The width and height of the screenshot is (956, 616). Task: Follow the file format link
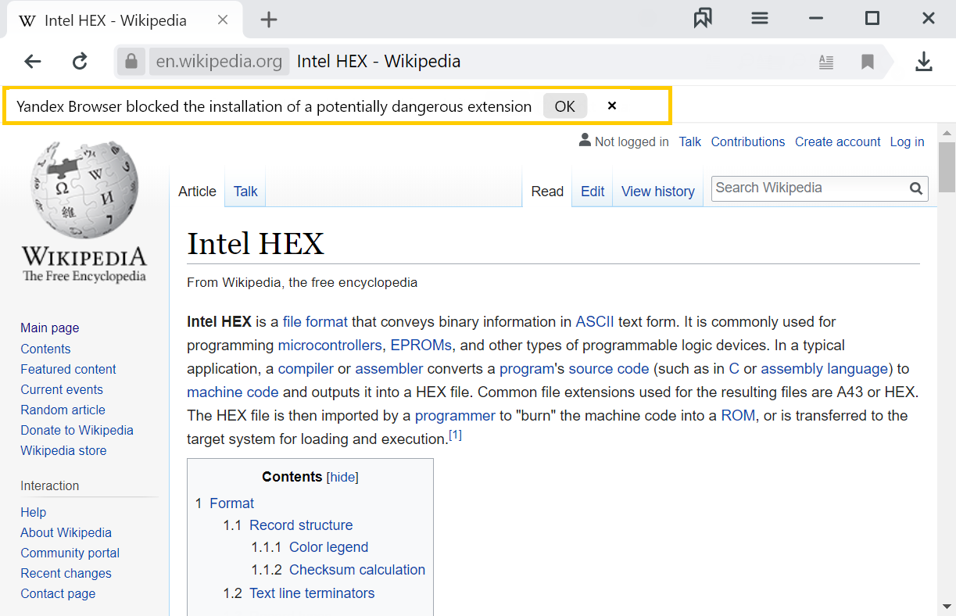(315, 322)
